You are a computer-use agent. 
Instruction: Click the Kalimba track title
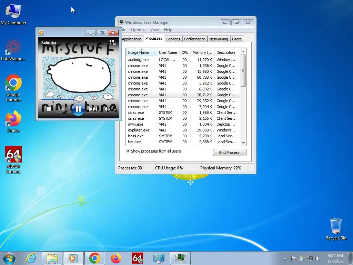tap(49, 42)
